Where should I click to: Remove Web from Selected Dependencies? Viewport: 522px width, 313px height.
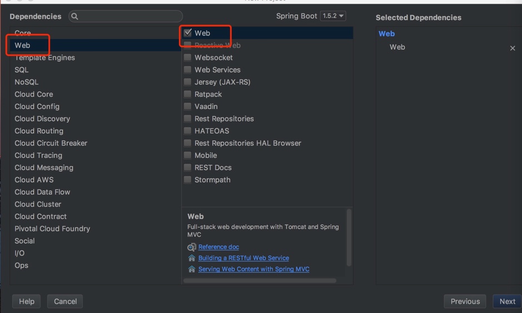513,48
